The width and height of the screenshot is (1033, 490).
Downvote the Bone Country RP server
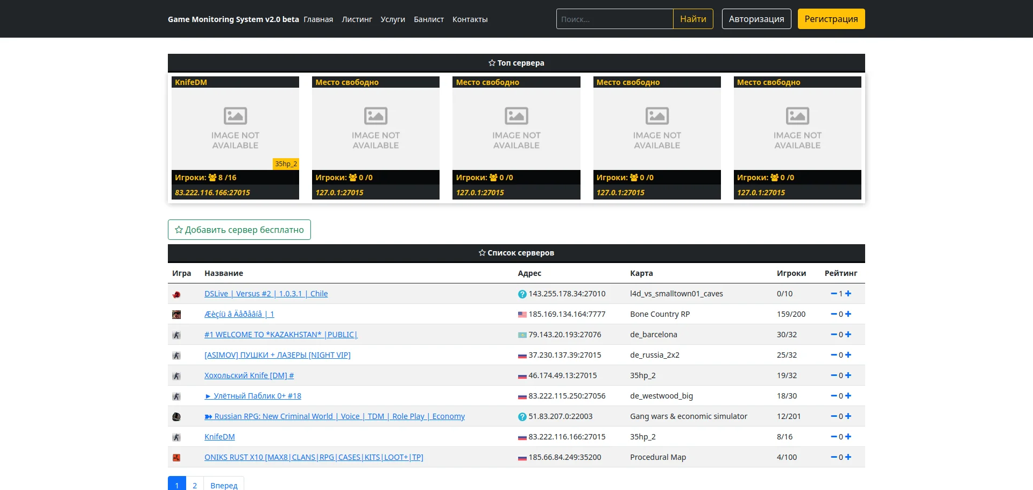click(833, 314)
